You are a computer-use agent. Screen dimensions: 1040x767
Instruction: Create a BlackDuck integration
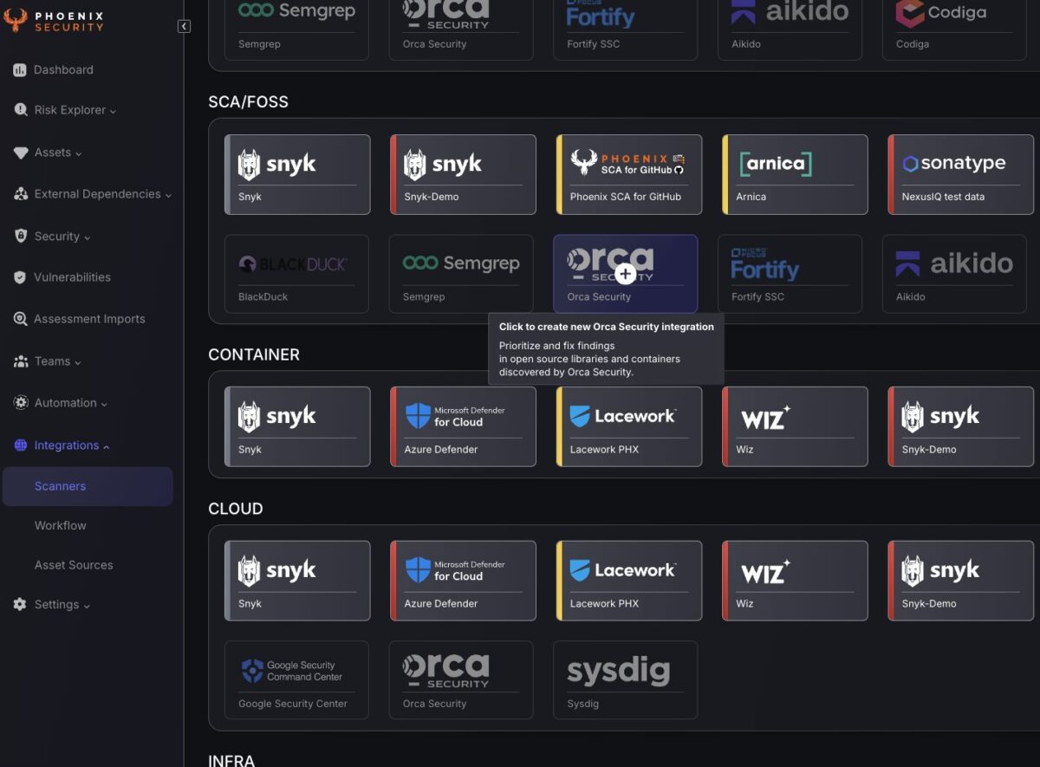296,274
